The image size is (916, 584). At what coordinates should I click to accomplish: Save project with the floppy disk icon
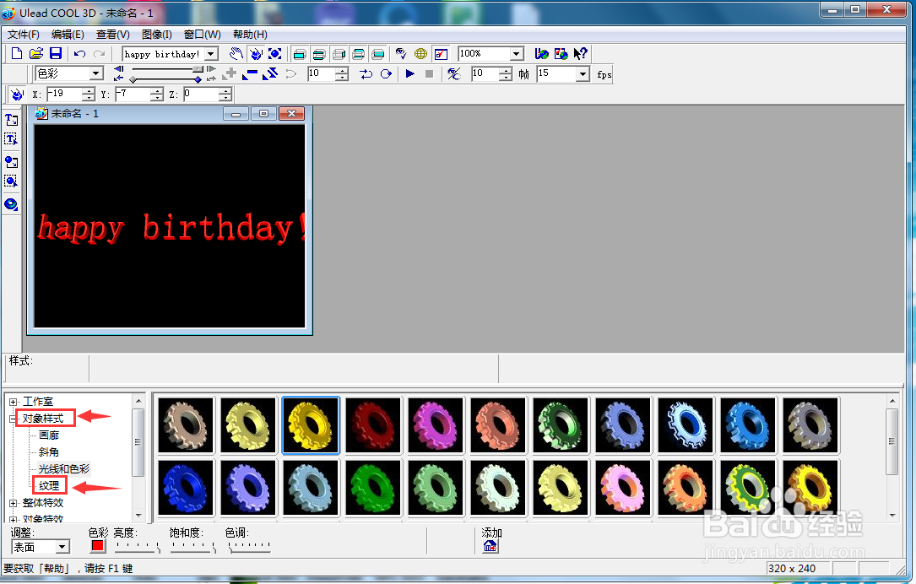pyautogui.click(x=56, y=54)
